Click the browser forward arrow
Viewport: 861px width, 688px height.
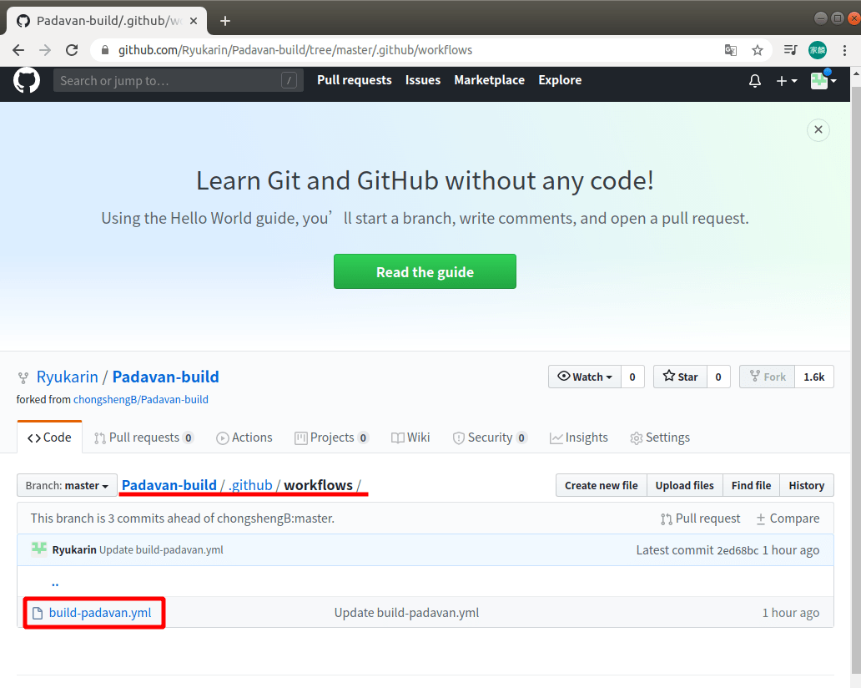(45, 51)
